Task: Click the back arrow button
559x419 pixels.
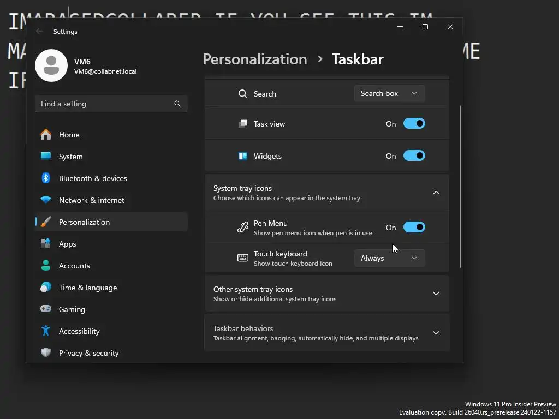Action: [x=39, y=32]
